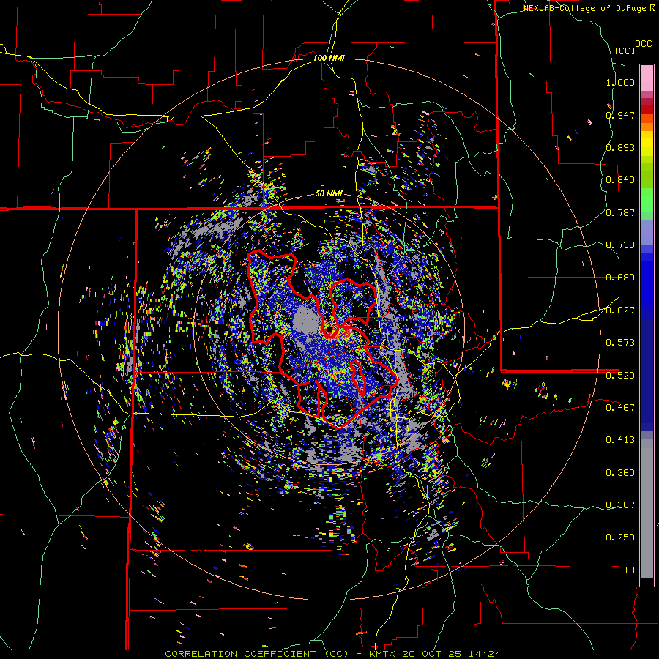The image size is (659, 659).
Task: Click the 1.000 value on the scale
Action: coord(620,82)
